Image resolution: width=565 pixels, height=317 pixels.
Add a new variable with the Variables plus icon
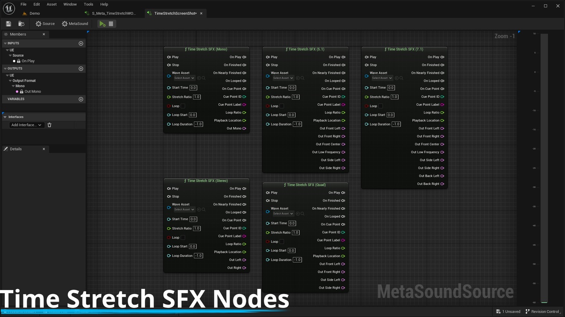pyautogui.click(x=81, y=99)
